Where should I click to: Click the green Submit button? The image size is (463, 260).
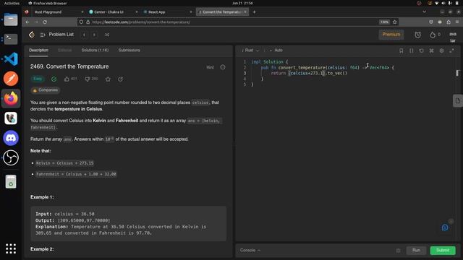443,251
